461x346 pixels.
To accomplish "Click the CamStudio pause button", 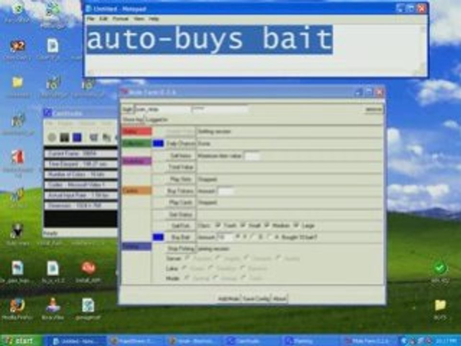I will tap(64, 137).
